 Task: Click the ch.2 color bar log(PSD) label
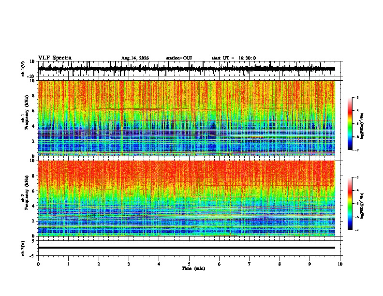coord(362,206)
